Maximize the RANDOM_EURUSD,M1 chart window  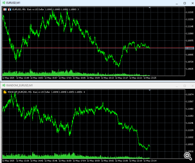[185, 86]
